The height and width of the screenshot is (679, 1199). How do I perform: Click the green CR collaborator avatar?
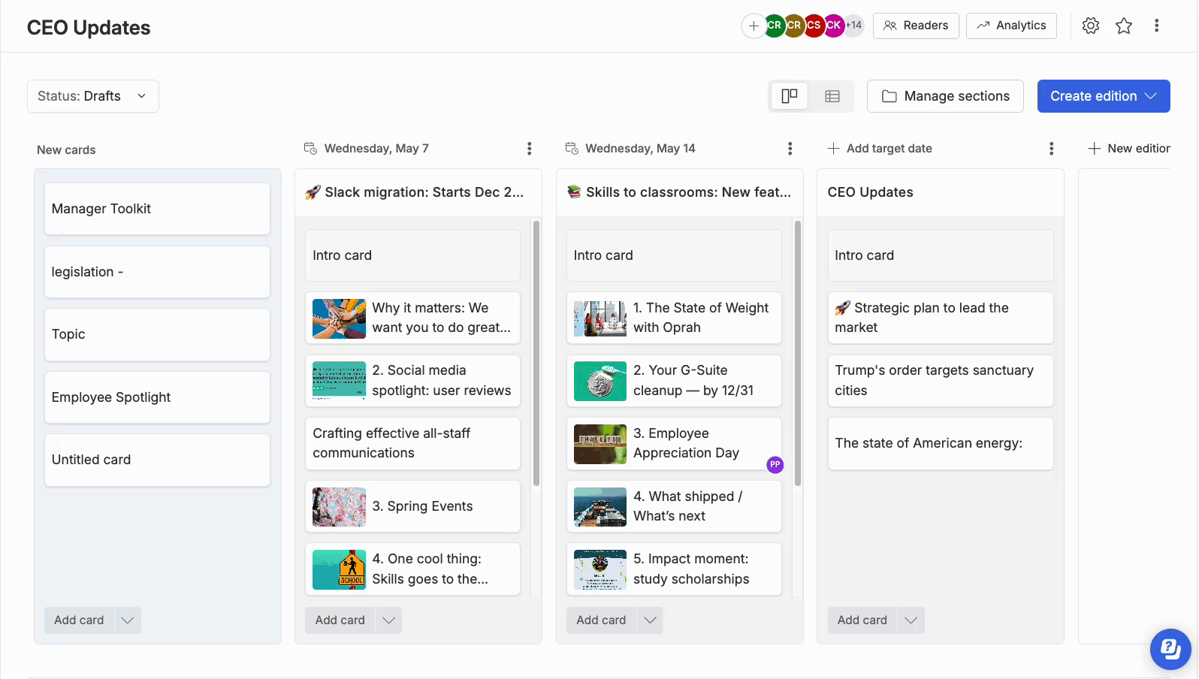pos(774,26)
